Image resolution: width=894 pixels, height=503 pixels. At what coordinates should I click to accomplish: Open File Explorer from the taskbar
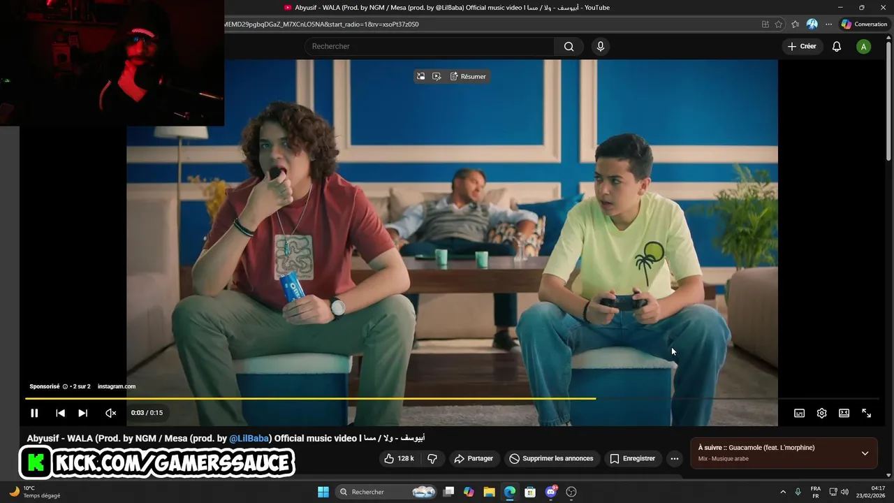(x=489, y=492)
